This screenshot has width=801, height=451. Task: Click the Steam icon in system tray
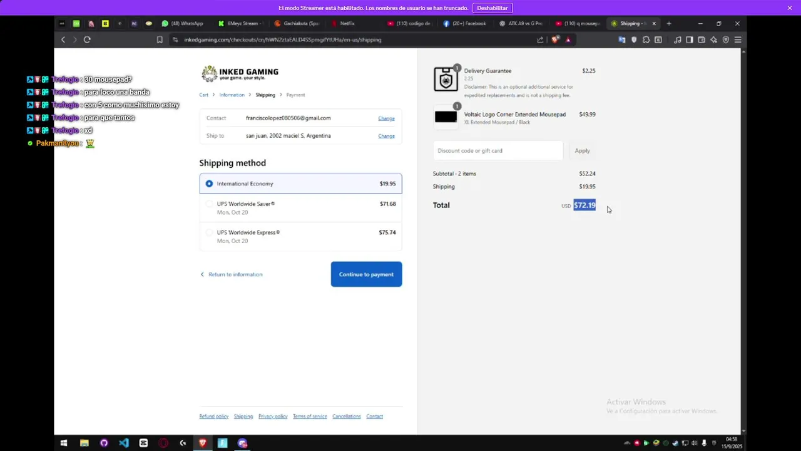click(675, 443)
